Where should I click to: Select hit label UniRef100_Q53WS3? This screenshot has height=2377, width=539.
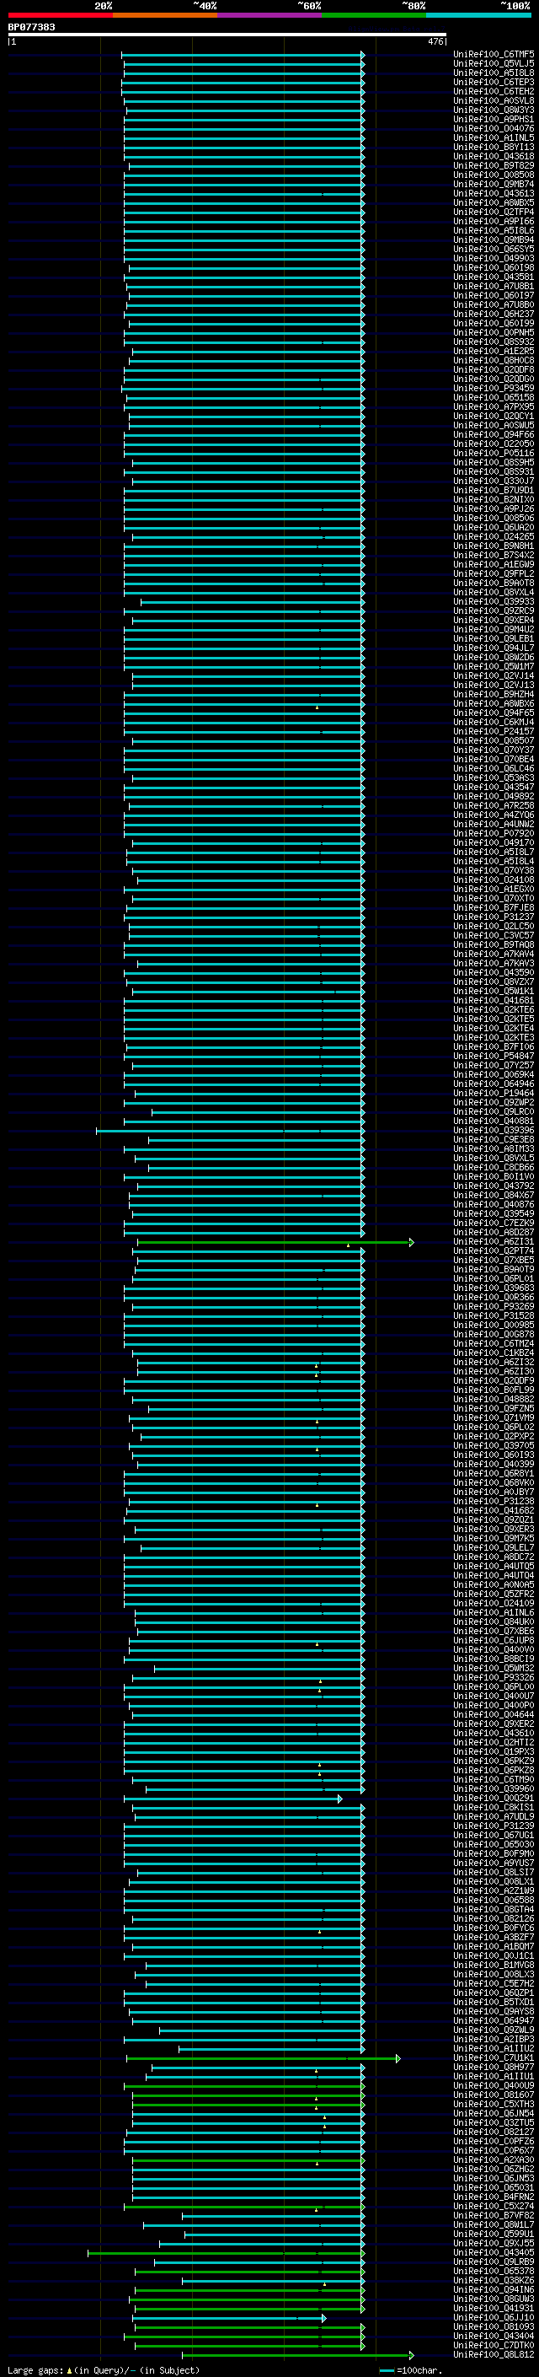click(x=494, y=778)
